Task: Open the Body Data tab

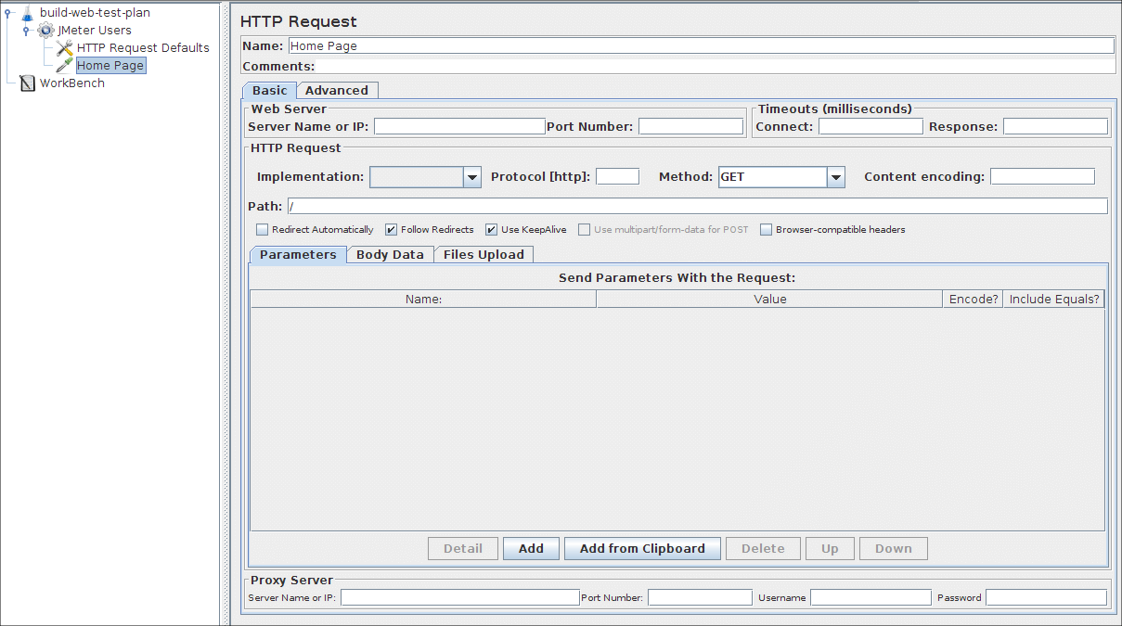Action: coord(390,253)
